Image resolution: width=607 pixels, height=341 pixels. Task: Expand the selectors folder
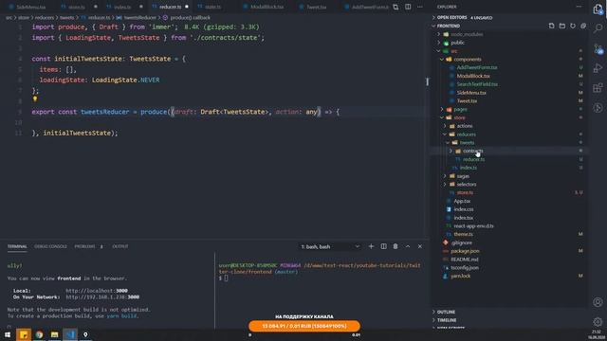point(466,185)
